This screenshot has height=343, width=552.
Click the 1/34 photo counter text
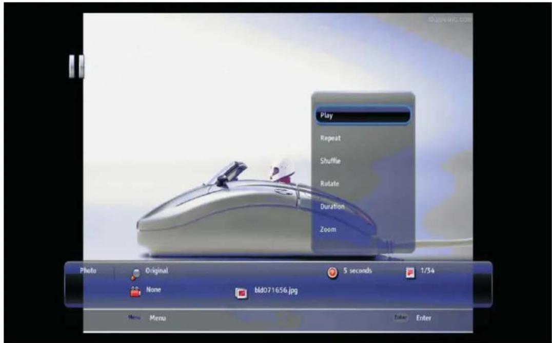click(x=427, y=271)
